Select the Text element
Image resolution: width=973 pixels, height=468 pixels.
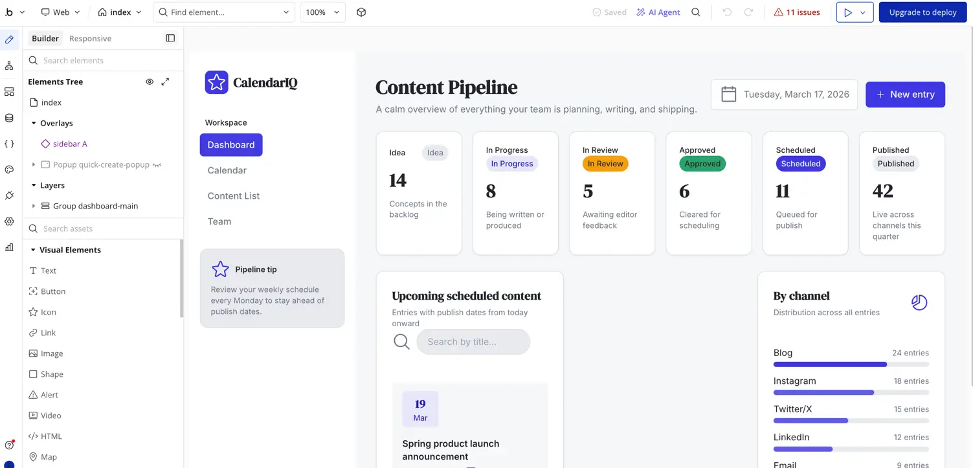[43, 271]
